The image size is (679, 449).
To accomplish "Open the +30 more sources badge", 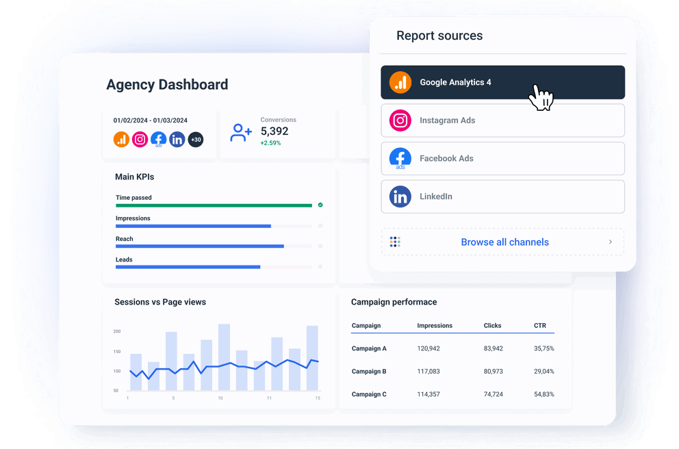I will click(x=196, y=140).
